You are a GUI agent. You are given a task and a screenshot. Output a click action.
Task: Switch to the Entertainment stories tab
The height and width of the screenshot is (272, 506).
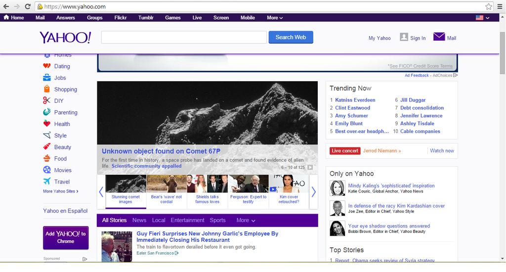click(x=187, y=220)
